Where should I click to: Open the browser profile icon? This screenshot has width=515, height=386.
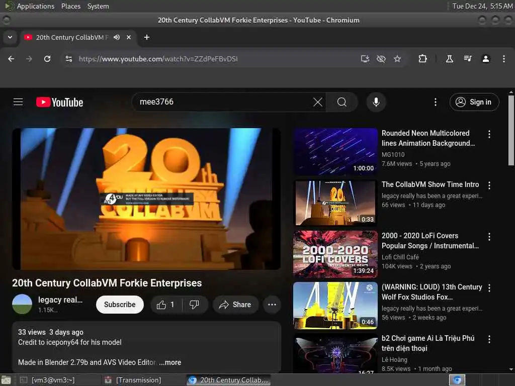tap(485, 59)
